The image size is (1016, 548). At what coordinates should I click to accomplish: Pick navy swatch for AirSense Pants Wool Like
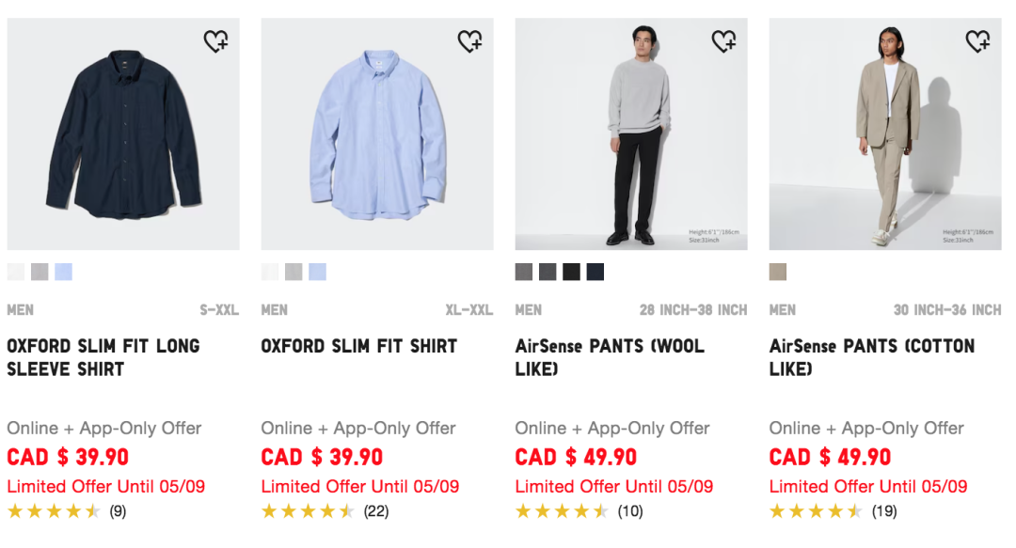(x=595, y=272)
